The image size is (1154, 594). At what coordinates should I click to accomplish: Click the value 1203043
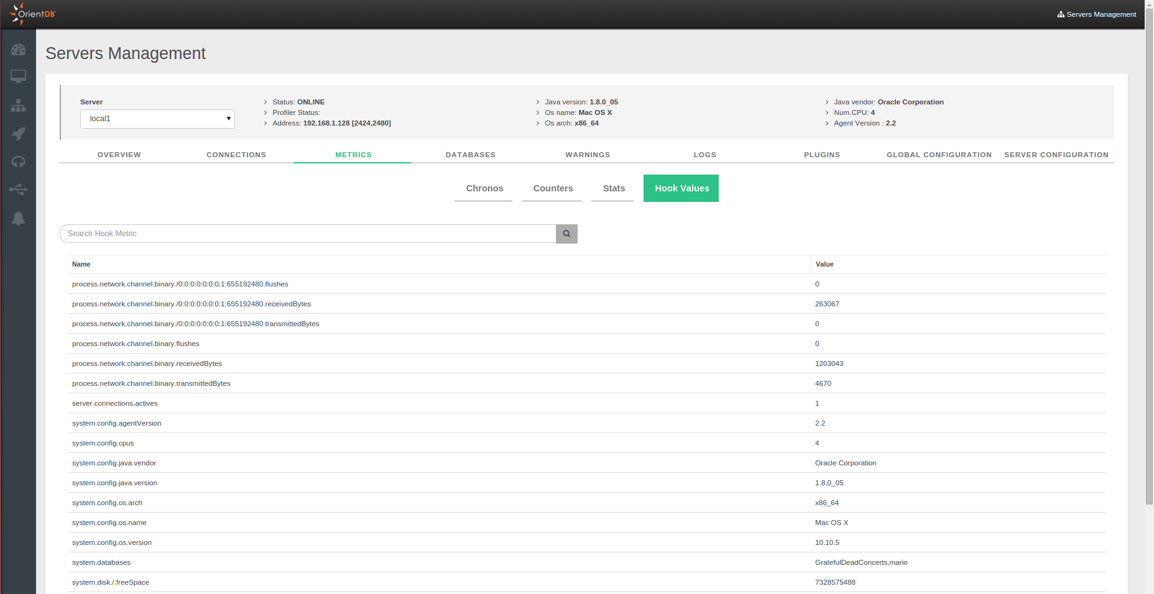pyautogui.click(x=829, y=363)
